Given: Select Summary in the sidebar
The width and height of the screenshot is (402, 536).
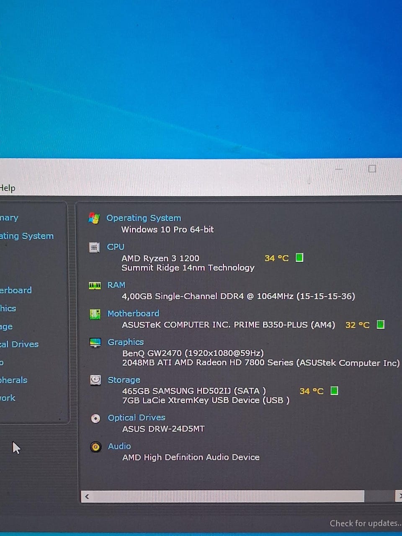Looking at the screenshot, I should click(x=9, y=218).
